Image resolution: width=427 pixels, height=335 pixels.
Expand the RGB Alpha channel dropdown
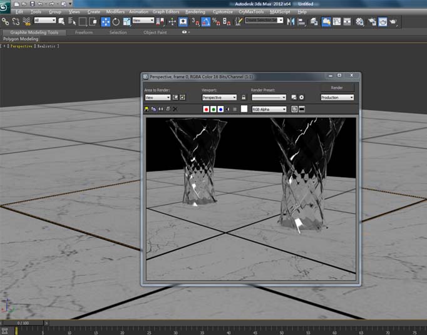[269, 109]
